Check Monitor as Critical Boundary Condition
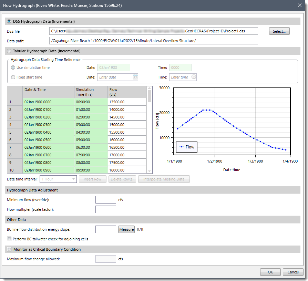The width and height of the screenshot is (308, 281). point(9,249)
